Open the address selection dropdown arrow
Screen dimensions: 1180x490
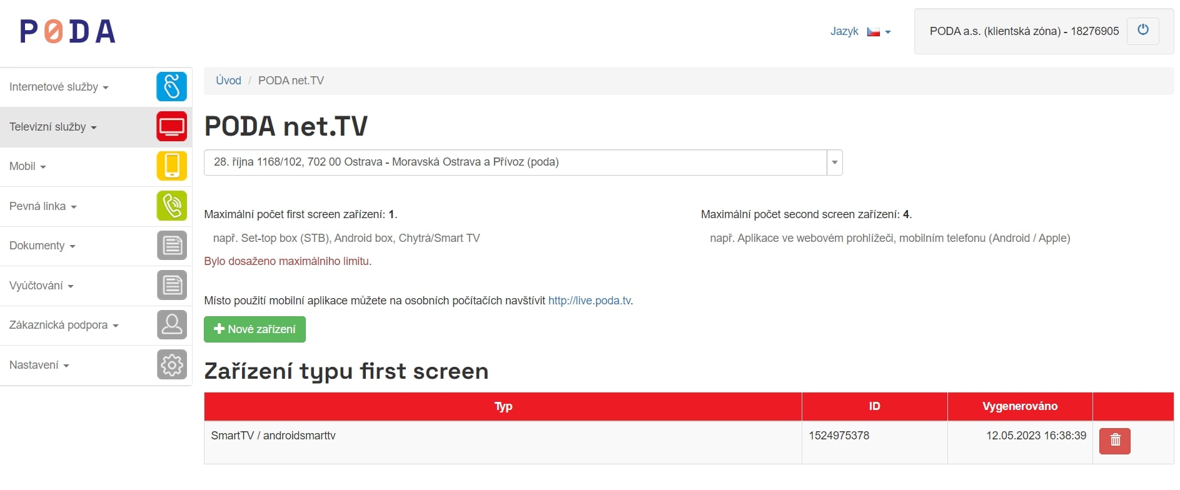(x=834, y=162)
